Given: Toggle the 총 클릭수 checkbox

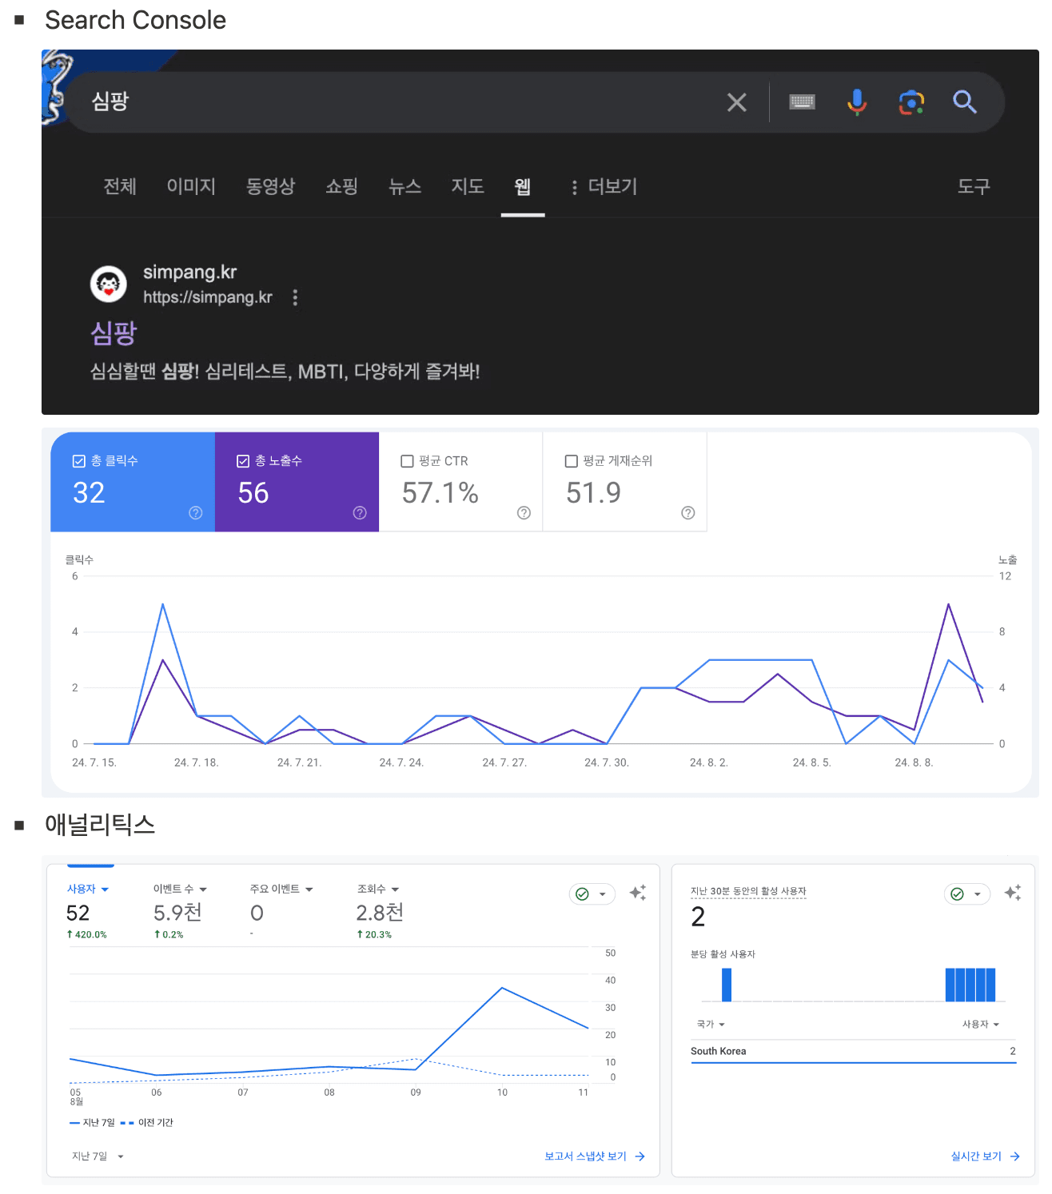Looking at the screenshot, I should click(x=79, y=461).
